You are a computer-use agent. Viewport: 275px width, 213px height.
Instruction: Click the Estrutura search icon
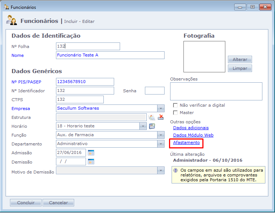point(152,117)
